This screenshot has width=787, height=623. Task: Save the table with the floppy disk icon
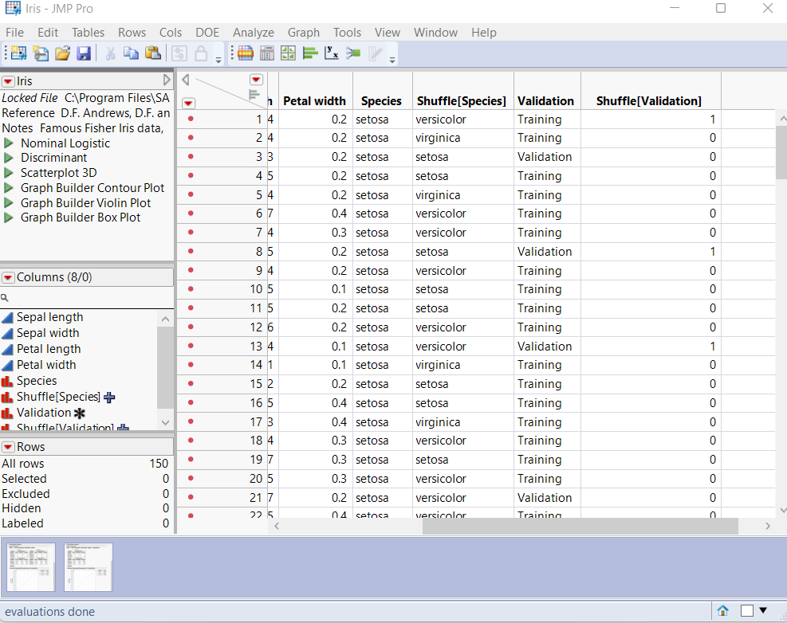tap(84, 53)
